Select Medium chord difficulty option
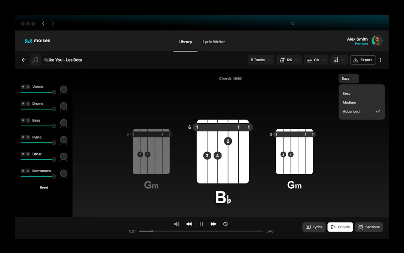Screen dimensions: 404x253 click(x=361, y=102)
